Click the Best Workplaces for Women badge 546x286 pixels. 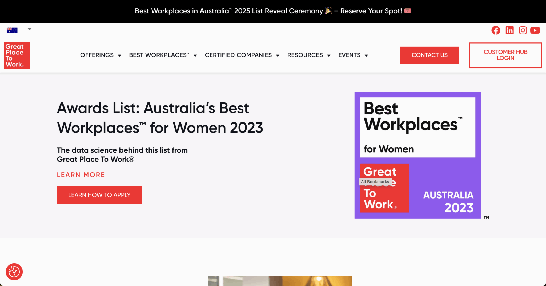coord(418,155)
